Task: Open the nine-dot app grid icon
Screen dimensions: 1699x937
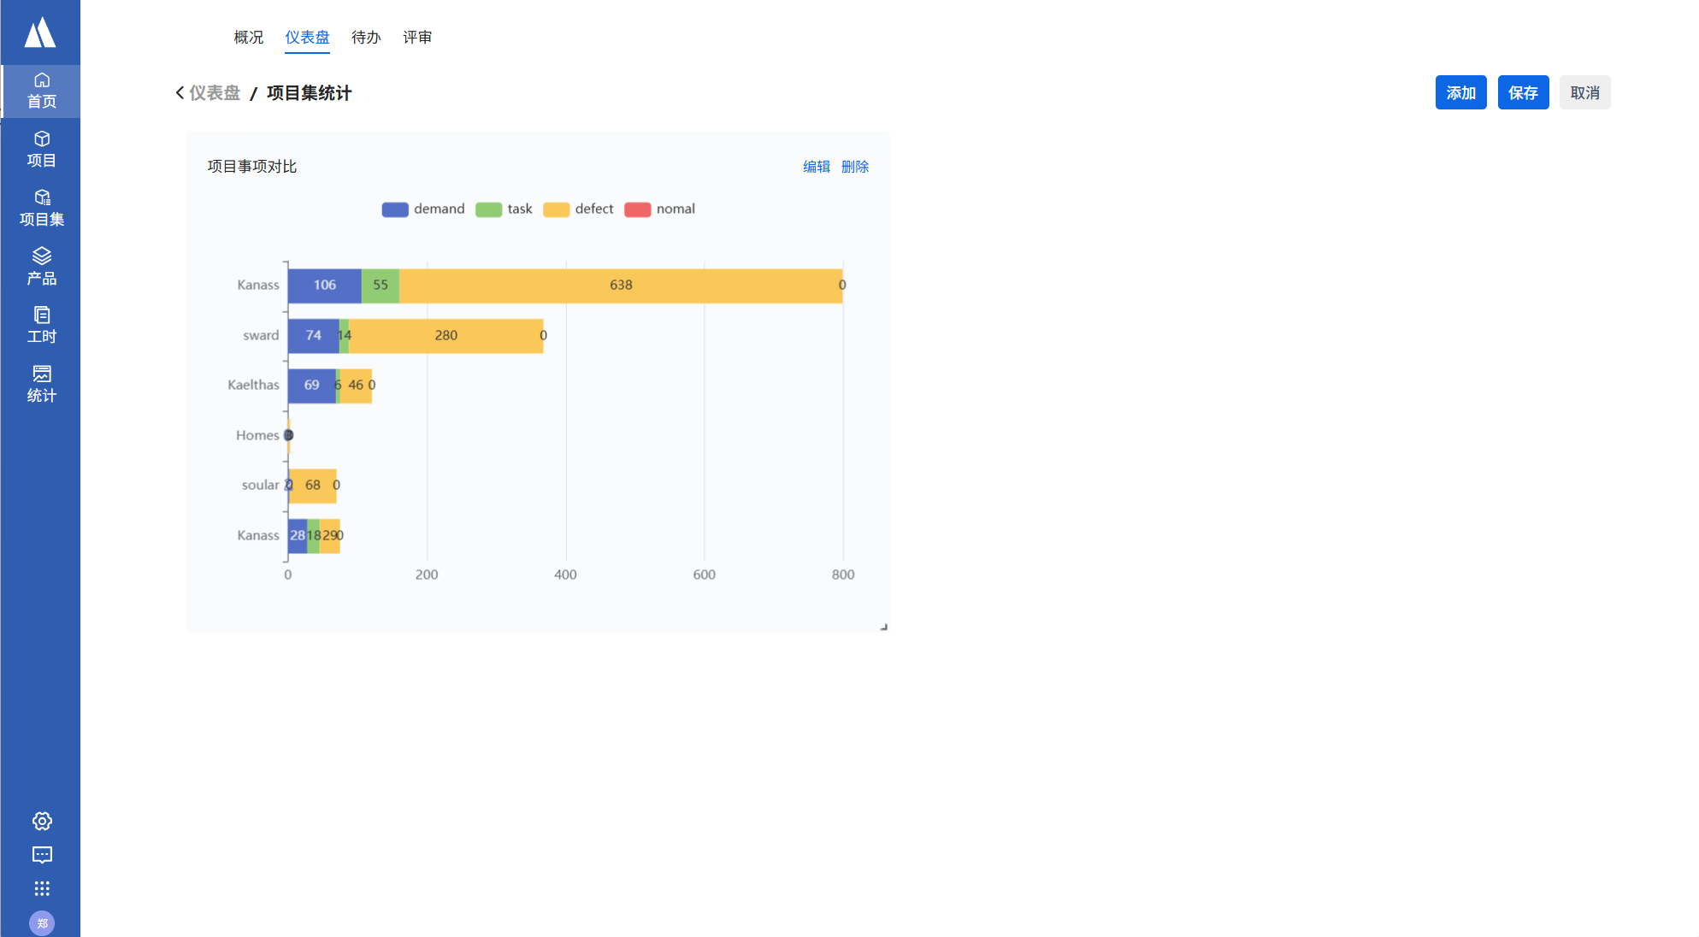Action: click(x=42, y=888)
